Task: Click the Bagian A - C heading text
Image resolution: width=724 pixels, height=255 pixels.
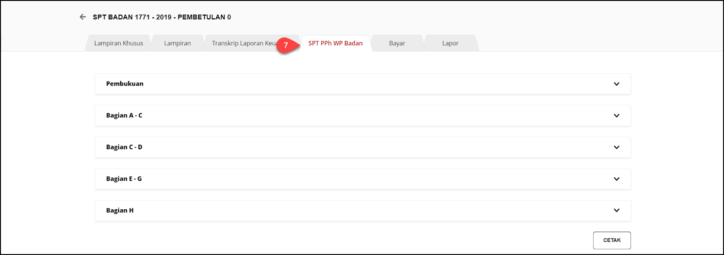Action: [124, 115]
